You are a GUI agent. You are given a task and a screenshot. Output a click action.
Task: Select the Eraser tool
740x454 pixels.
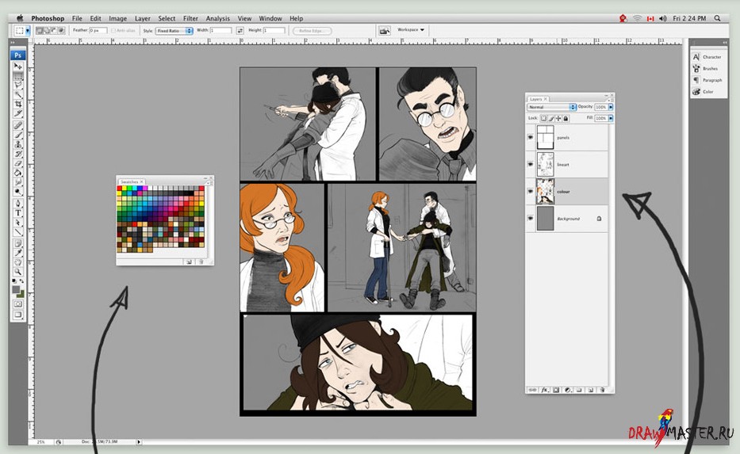(18, 163)
